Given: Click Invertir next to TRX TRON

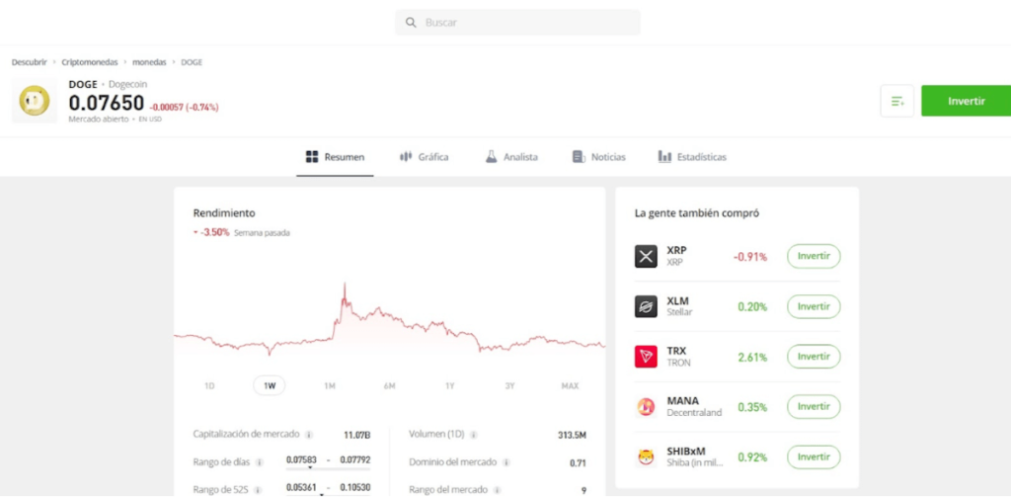Looking at the screenshot, I should pos(814,357).
